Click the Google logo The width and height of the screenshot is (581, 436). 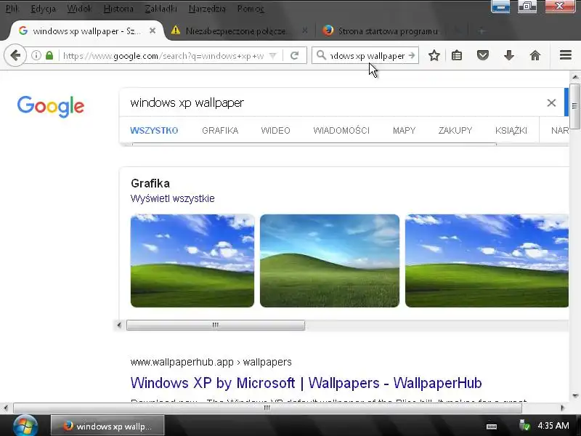51,106
